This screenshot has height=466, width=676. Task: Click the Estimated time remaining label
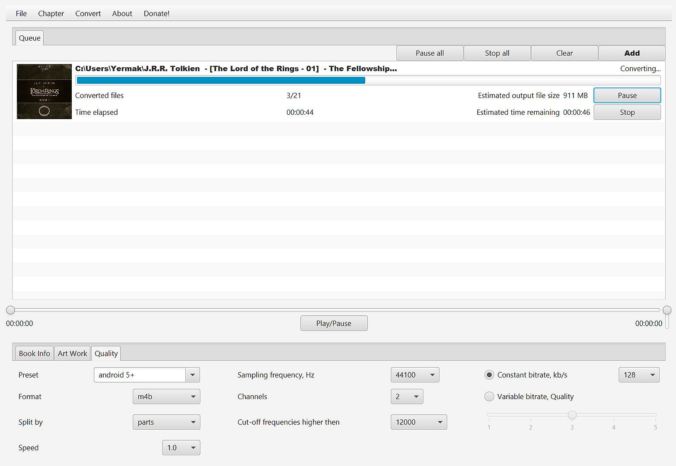518,112
